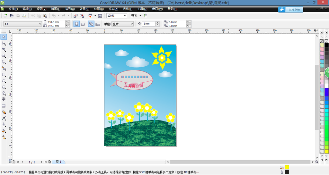Pick the black swatch at palette top

326,45
